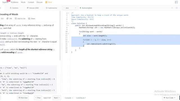Switch to the Discuss (284) tab

[x=33, y=8]
